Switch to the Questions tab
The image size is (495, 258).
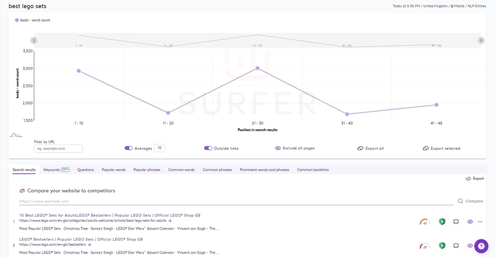click(86, 169)
